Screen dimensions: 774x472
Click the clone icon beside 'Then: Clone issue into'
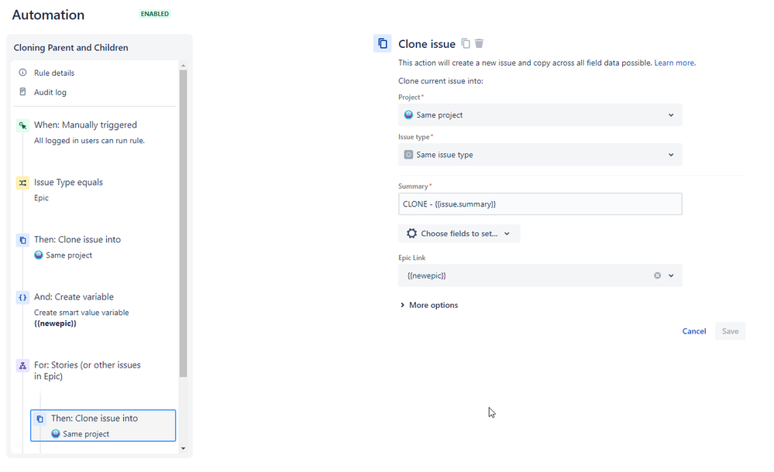(22, 240)
